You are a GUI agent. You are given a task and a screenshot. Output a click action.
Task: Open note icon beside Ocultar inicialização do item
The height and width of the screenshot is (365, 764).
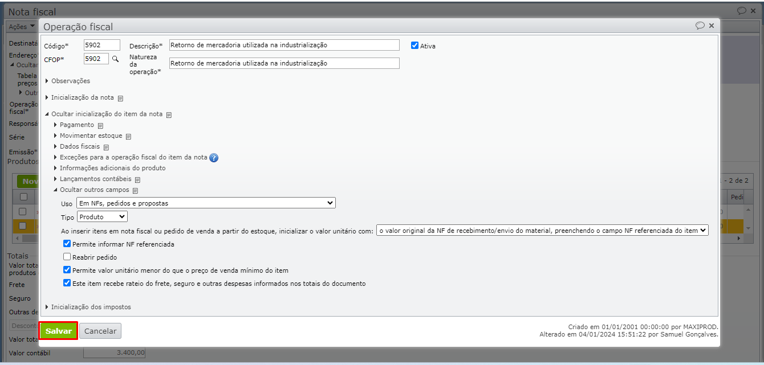[x=169, y=114]
